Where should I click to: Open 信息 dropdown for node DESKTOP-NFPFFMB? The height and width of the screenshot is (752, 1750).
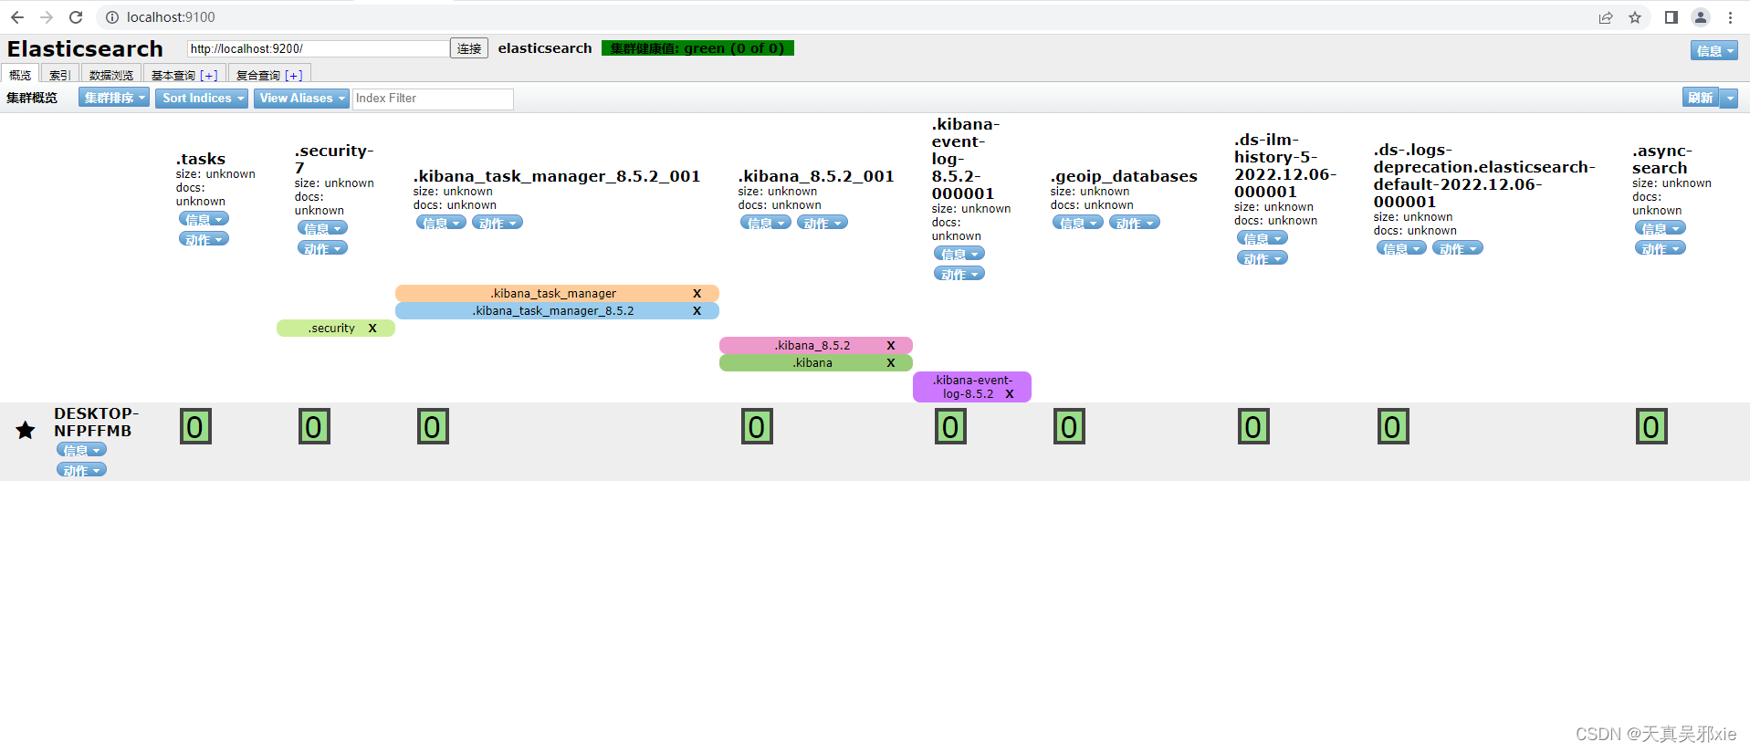pyautogui.click(x=81, y=450)
